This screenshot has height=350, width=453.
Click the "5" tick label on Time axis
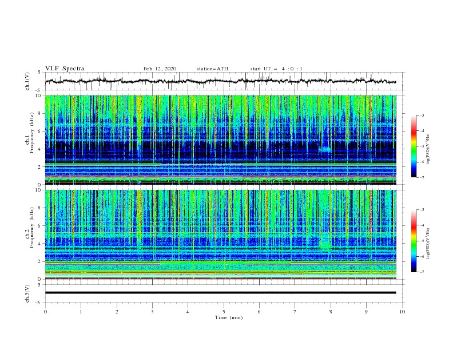tap(224, 312)
